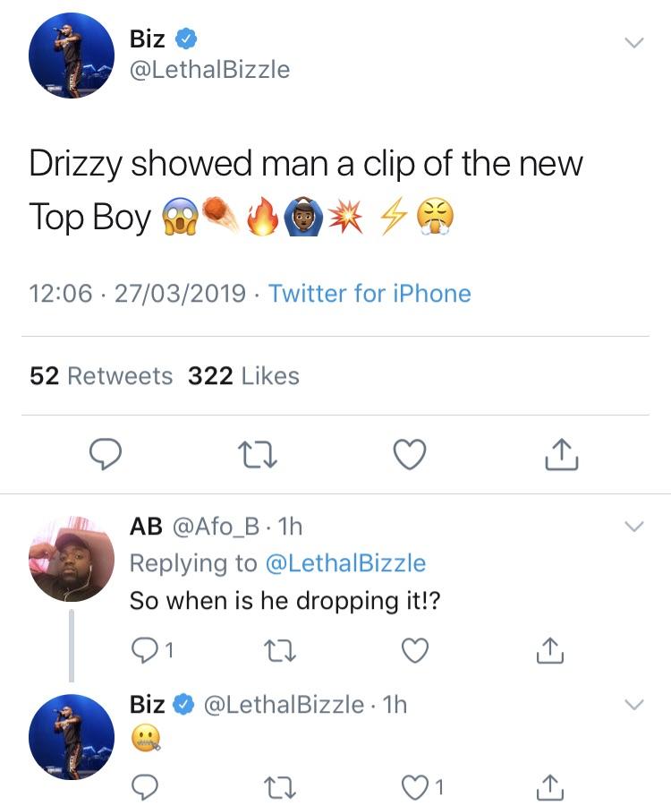Expand options on AB's reply
The height and width of the screenshot is (806, 671).
tap(635, 527)
